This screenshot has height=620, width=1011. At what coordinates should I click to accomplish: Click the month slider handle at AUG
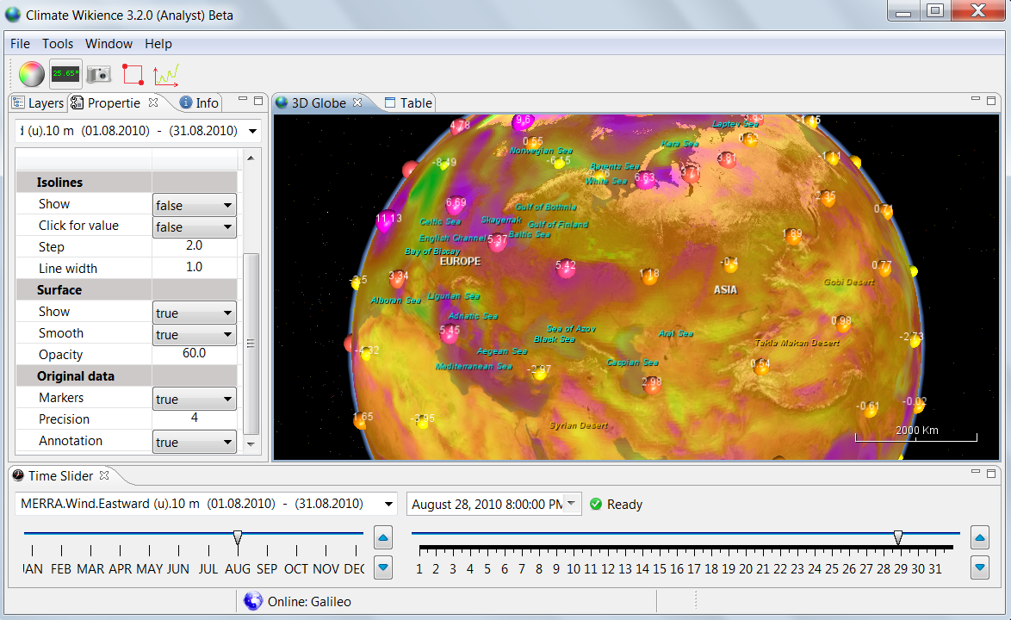(238, 537)
